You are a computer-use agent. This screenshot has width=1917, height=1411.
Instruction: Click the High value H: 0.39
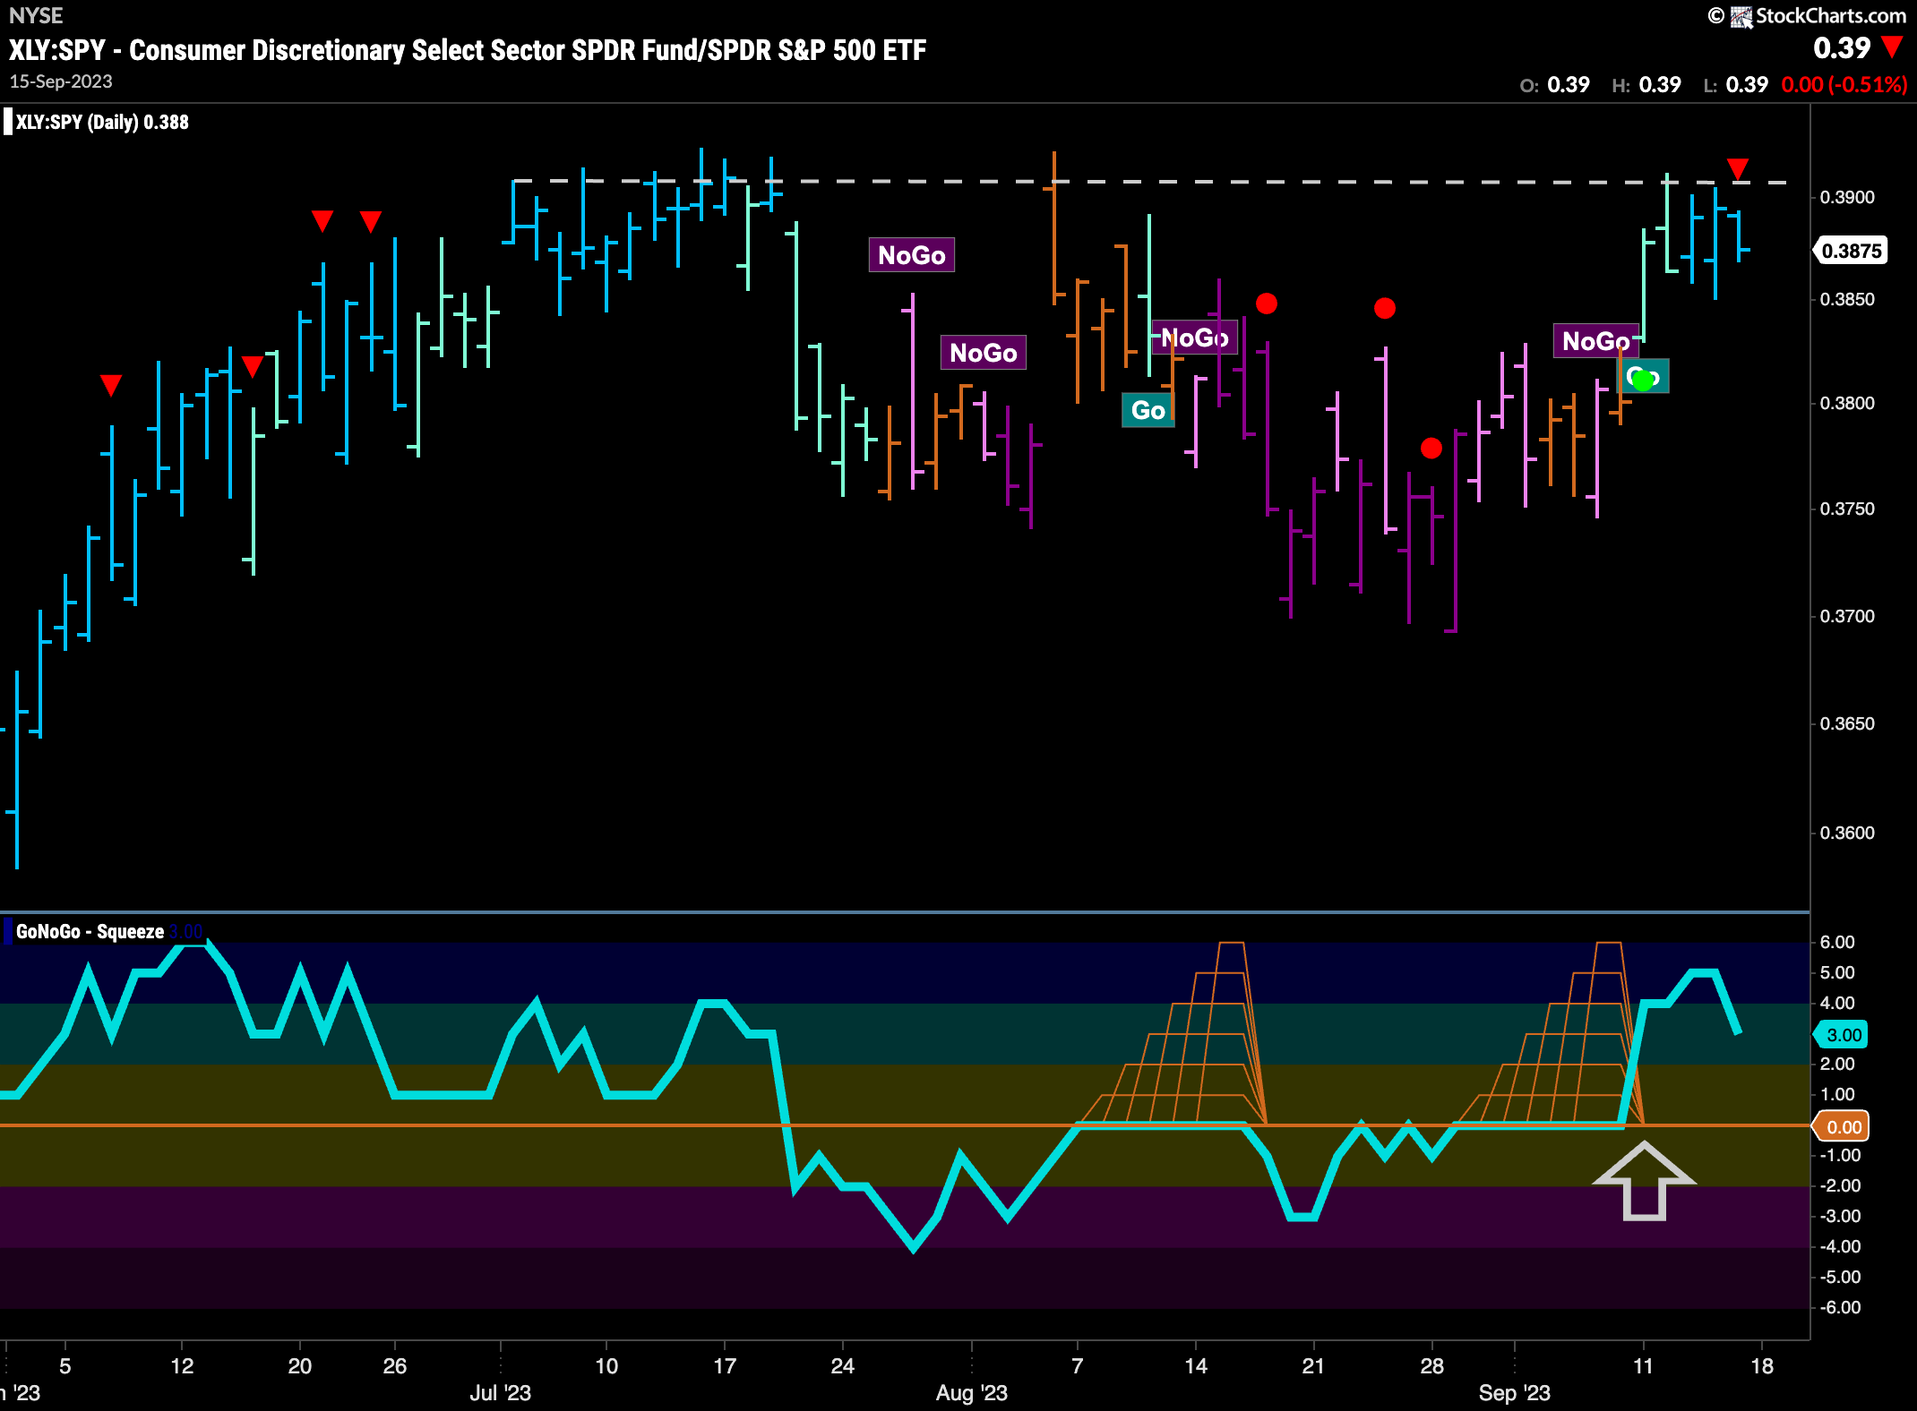click(1646, 85)
